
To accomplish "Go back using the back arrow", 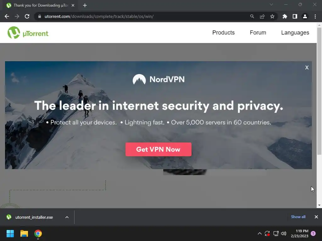I will coord(7,16).
